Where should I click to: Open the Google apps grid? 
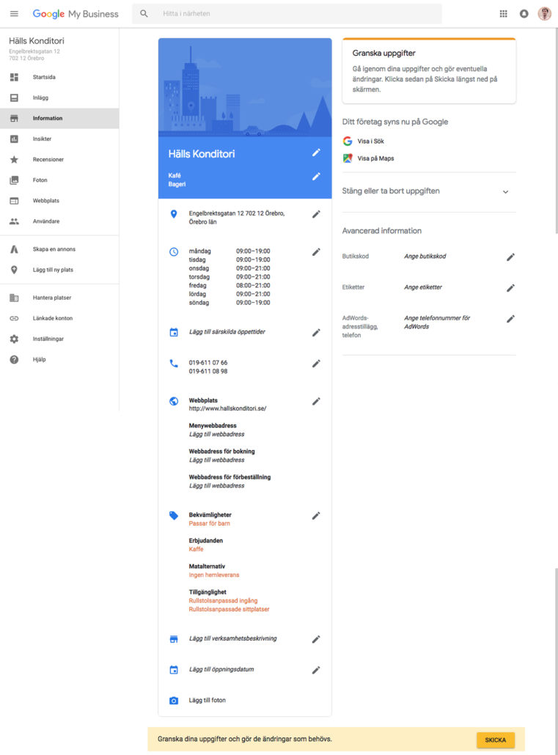[x=503, y=13]
